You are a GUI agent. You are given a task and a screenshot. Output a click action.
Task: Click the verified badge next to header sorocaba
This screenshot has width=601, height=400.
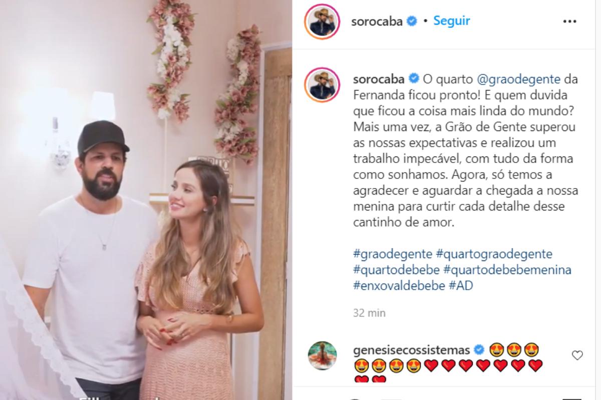412,21
